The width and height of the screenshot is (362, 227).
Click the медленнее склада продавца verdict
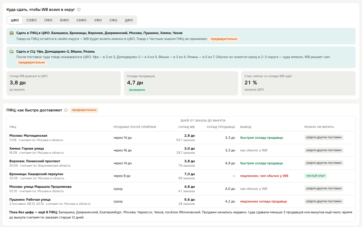pos(263,201)
